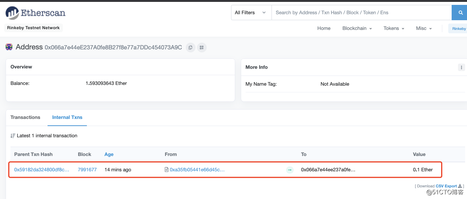
Task: Select the Internal Txns tab
Action: click(x=67, y=117)
